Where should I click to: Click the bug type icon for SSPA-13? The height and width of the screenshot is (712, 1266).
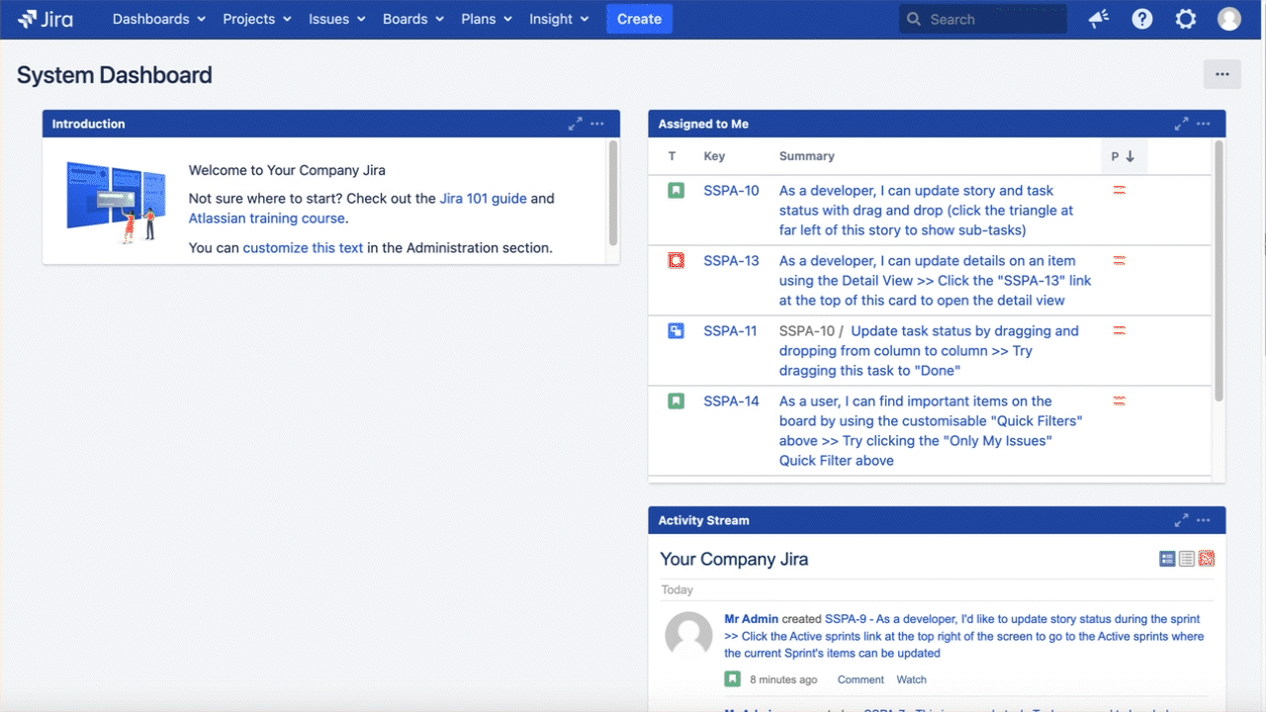point(676,260)
